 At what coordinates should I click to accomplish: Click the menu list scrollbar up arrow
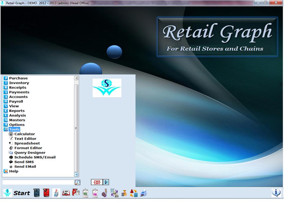76,78
